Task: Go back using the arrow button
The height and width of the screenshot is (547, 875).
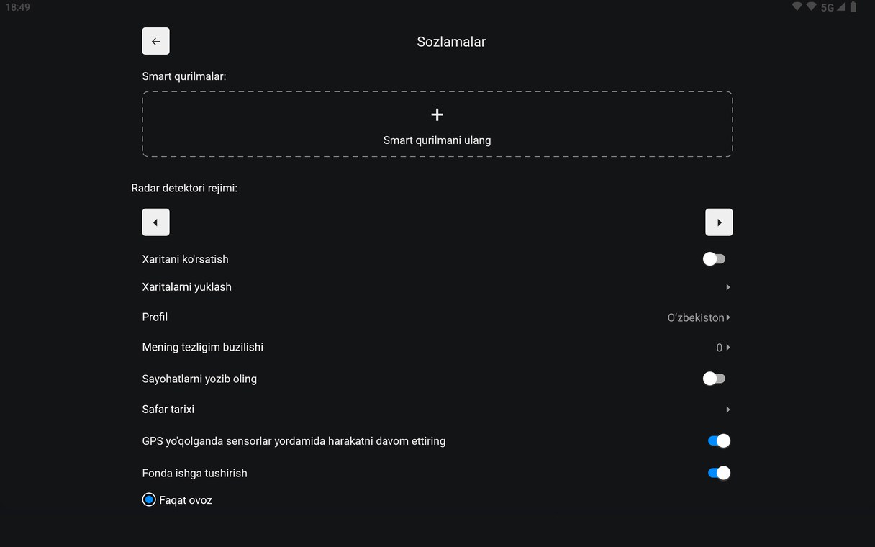Action: 155,41
